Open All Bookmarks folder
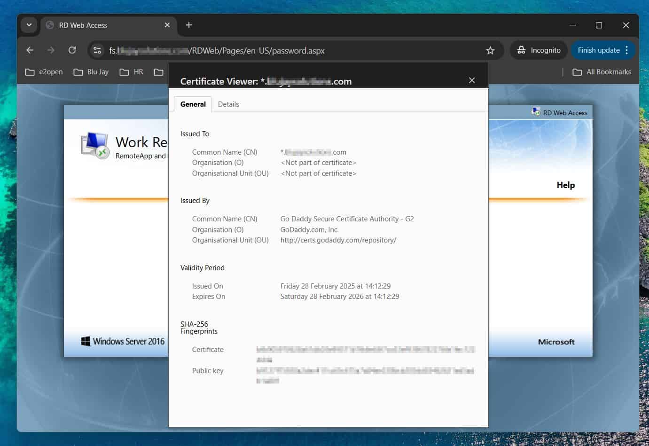Image resolution: width=649 pixels, height=446 pixels. coord(602,72)
